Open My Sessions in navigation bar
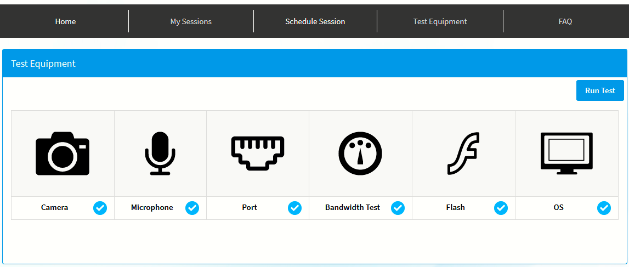 [x=191, y=21]
